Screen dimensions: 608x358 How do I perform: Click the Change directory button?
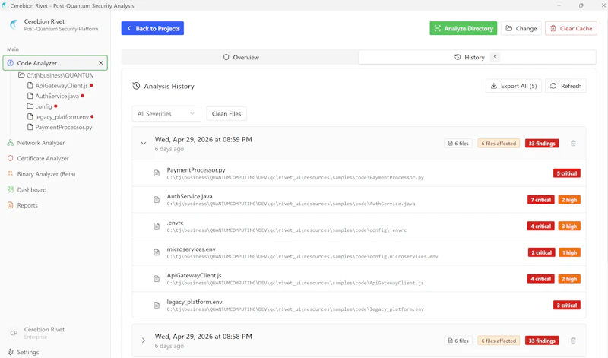[521, 28]
